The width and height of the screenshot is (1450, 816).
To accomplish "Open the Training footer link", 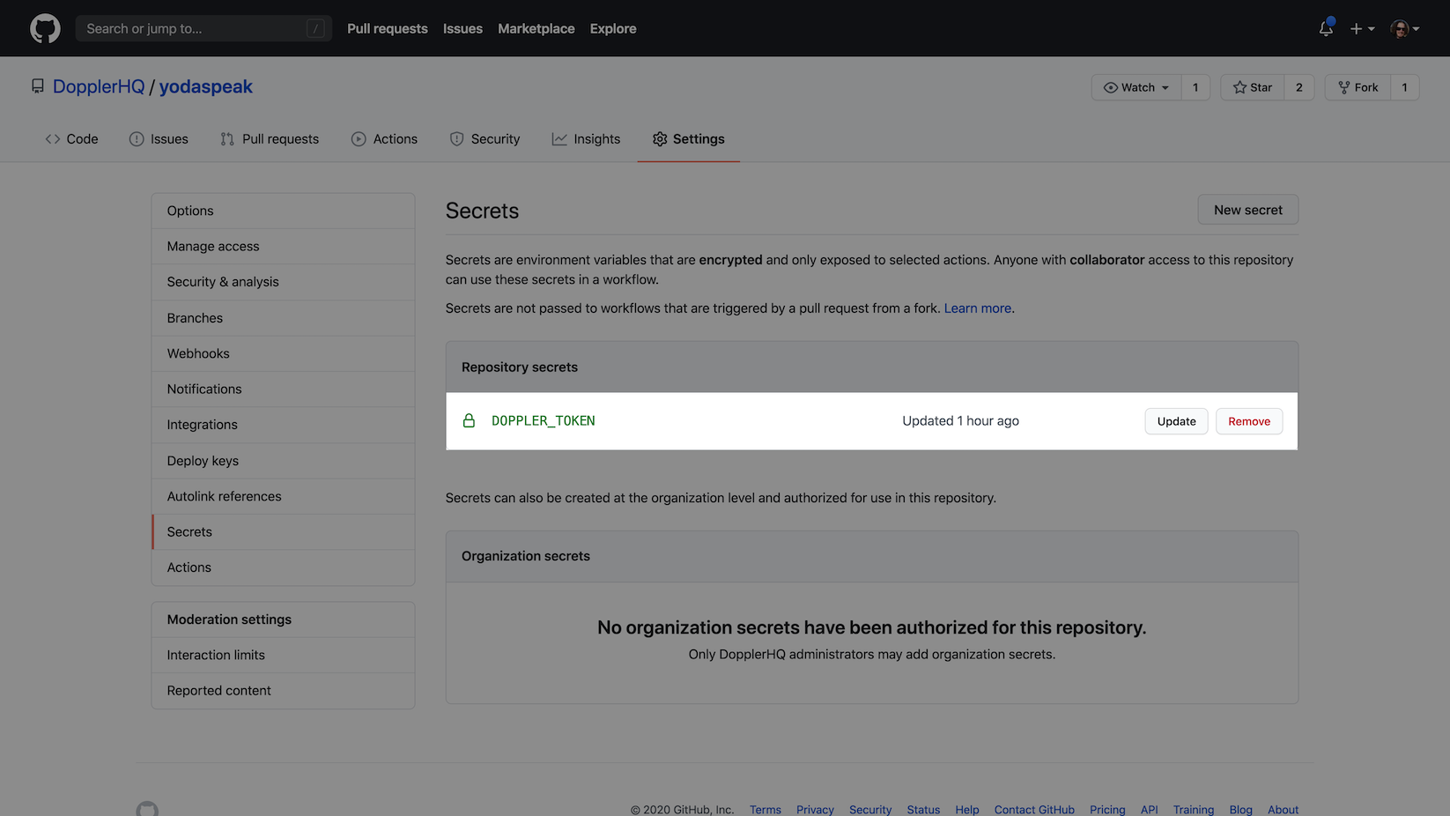I will coord(1194,810).
